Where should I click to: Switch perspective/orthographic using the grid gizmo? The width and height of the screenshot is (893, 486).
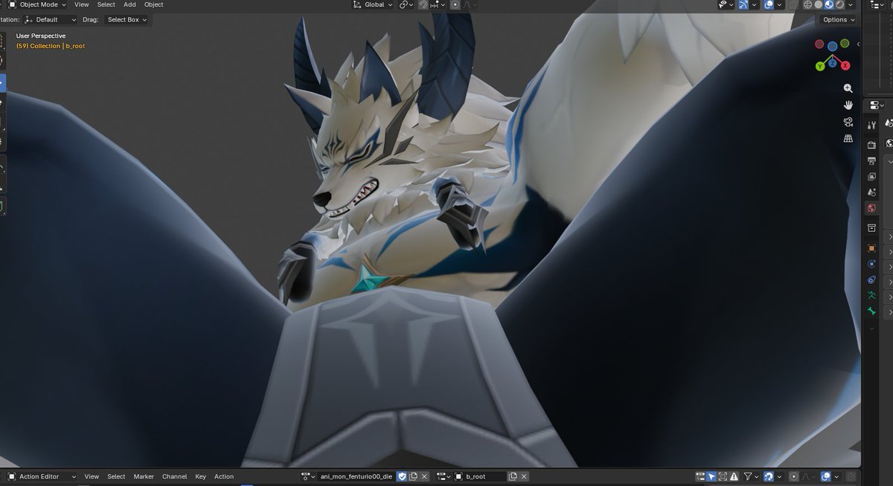(x=848, y=139)
